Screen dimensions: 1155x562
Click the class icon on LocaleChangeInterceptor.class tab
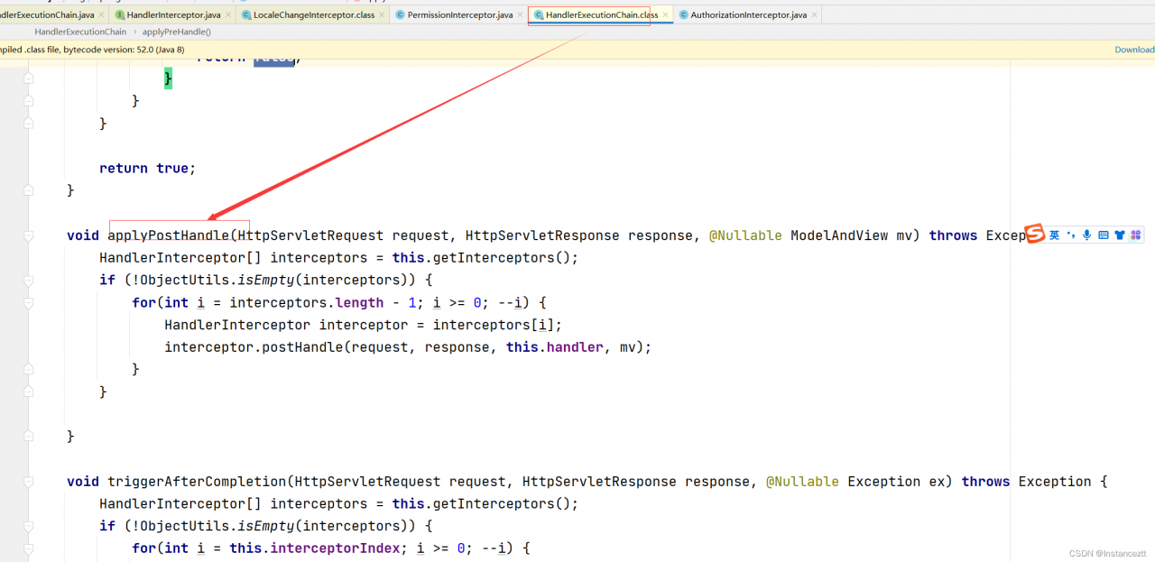coord(246,15)
